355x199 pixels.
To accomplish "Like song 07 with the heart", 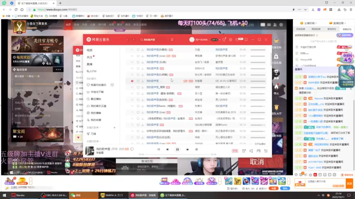I will point(138,87).
